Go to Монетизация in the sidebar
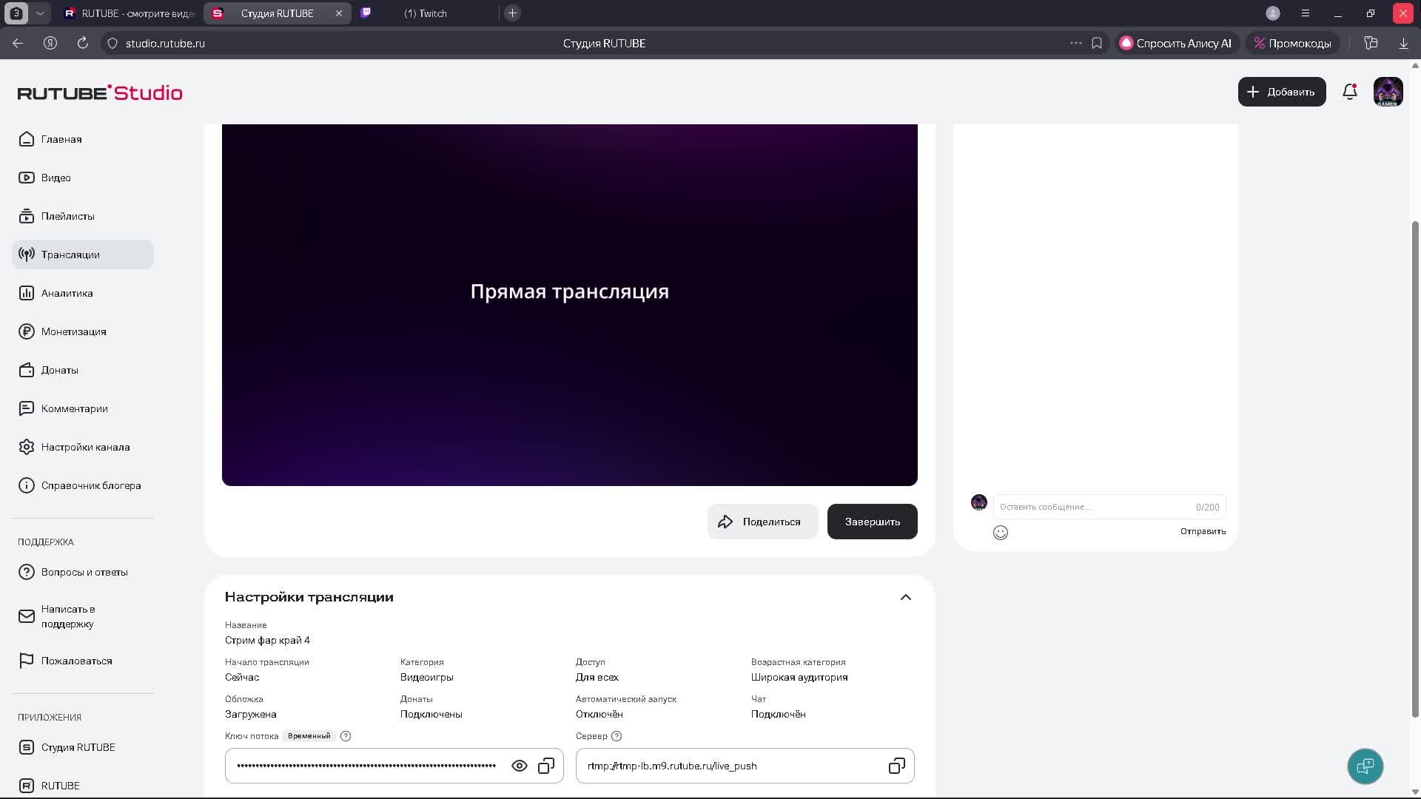1421x799 pixels. [x=73, y=331]
